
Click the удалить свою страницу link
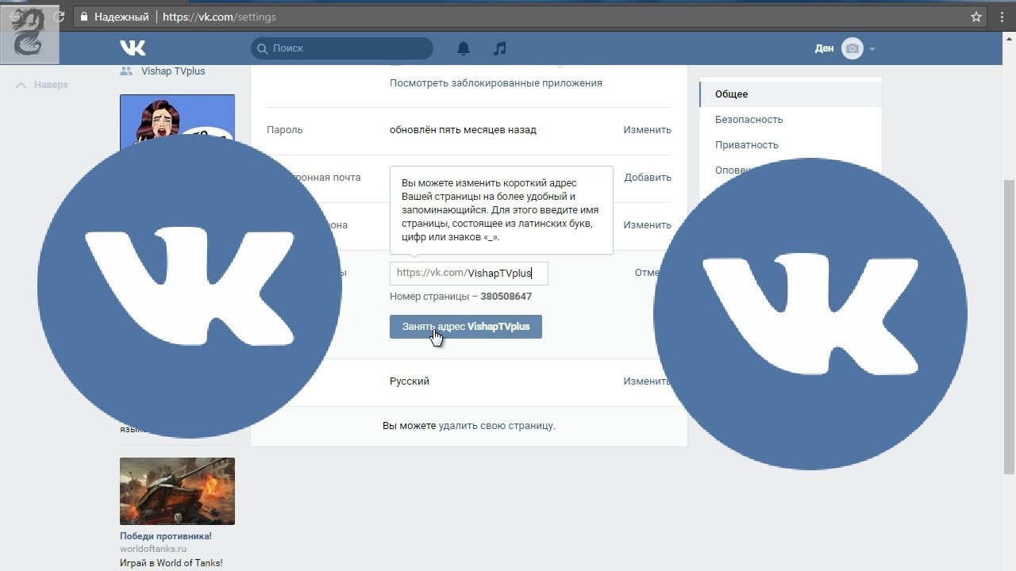click(x=496, y=426)
